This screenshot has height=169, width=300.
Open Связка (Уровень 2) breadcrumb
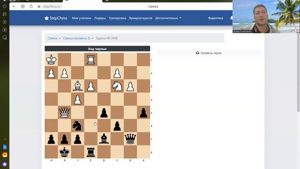pos(76,38)
